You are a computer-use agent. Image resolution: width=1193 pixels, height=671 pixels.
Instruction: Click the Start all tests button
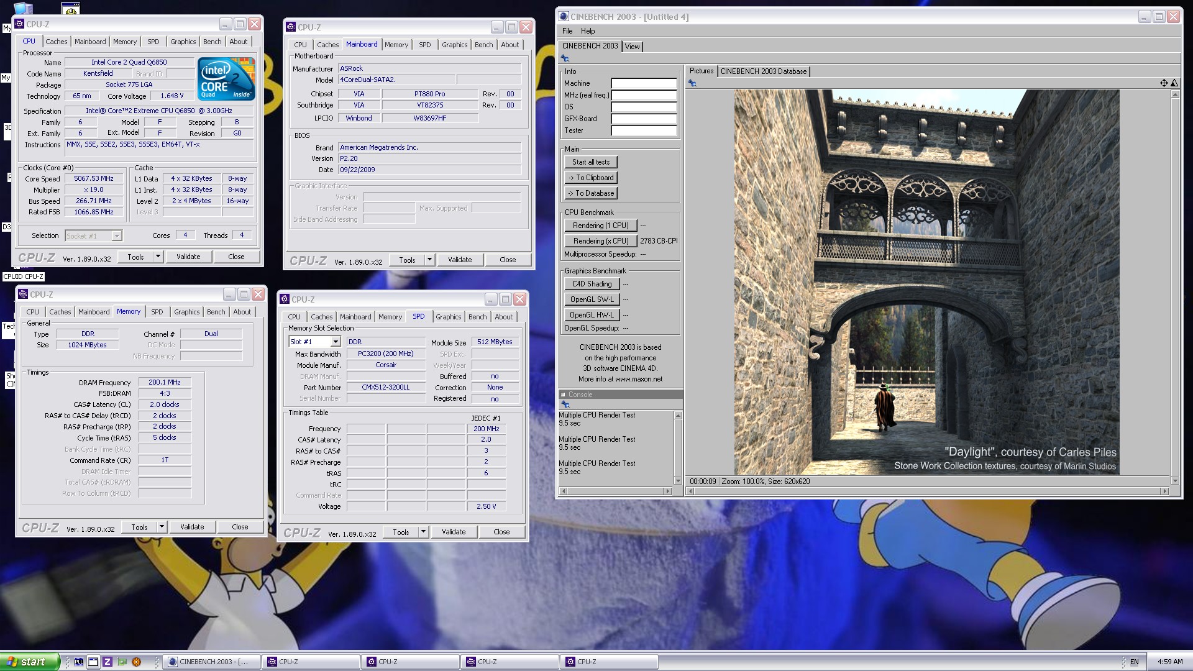[591, 162]
